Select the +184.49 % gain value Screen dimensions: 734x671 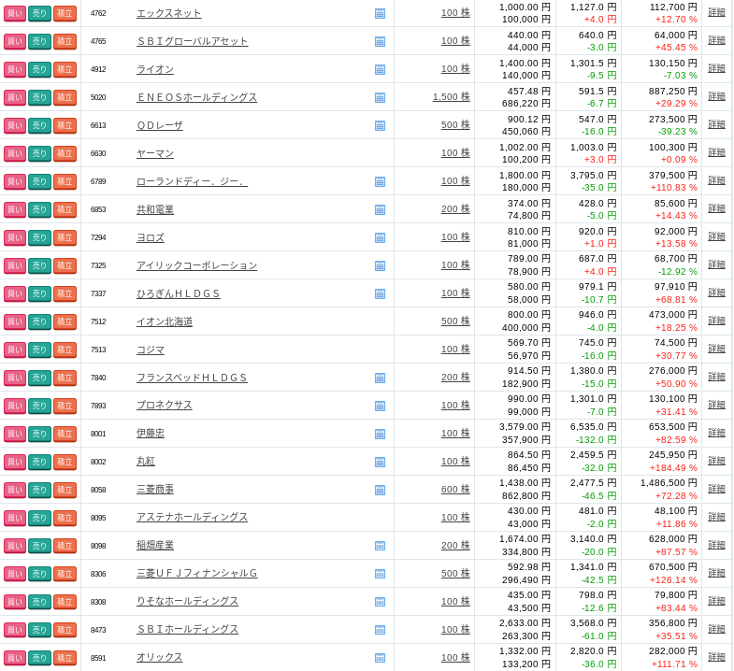[673, 468]
